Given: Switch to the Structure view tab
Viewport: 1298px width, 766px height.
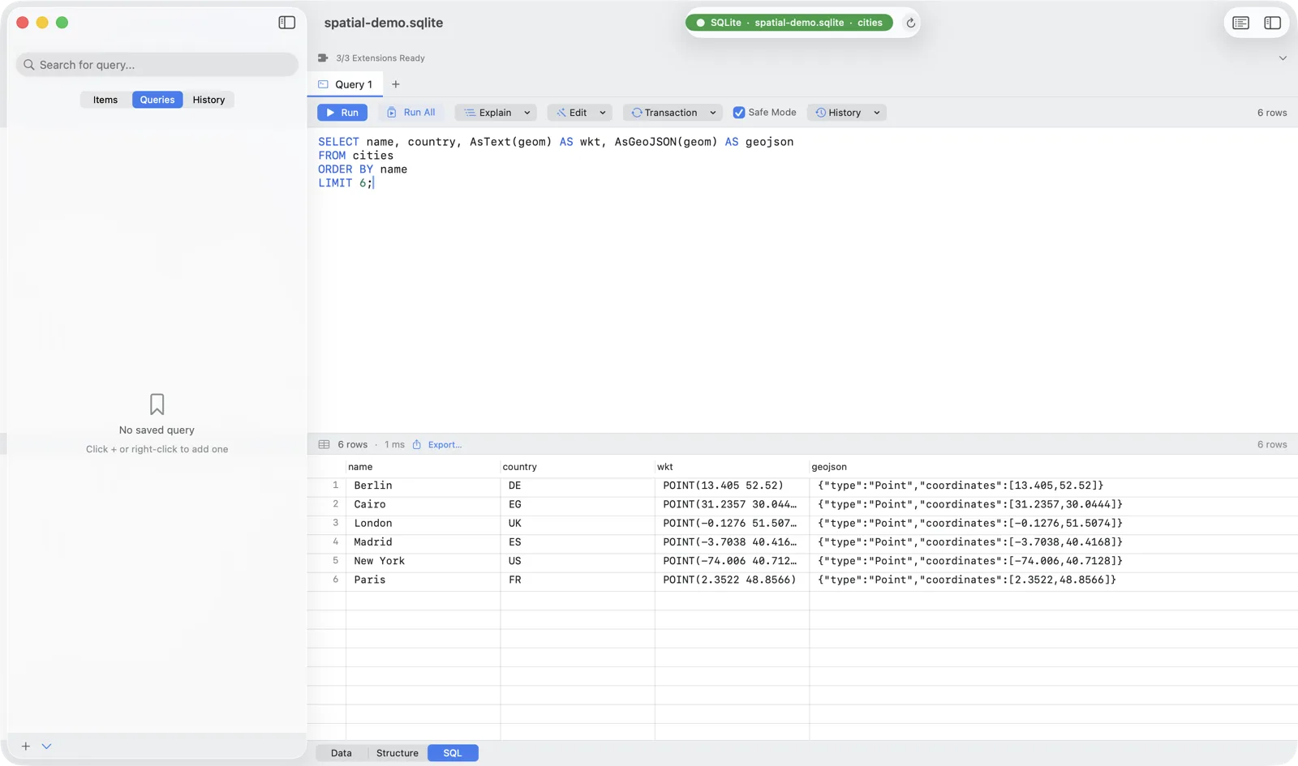Looking at the screenshot, I should point(398,753).
